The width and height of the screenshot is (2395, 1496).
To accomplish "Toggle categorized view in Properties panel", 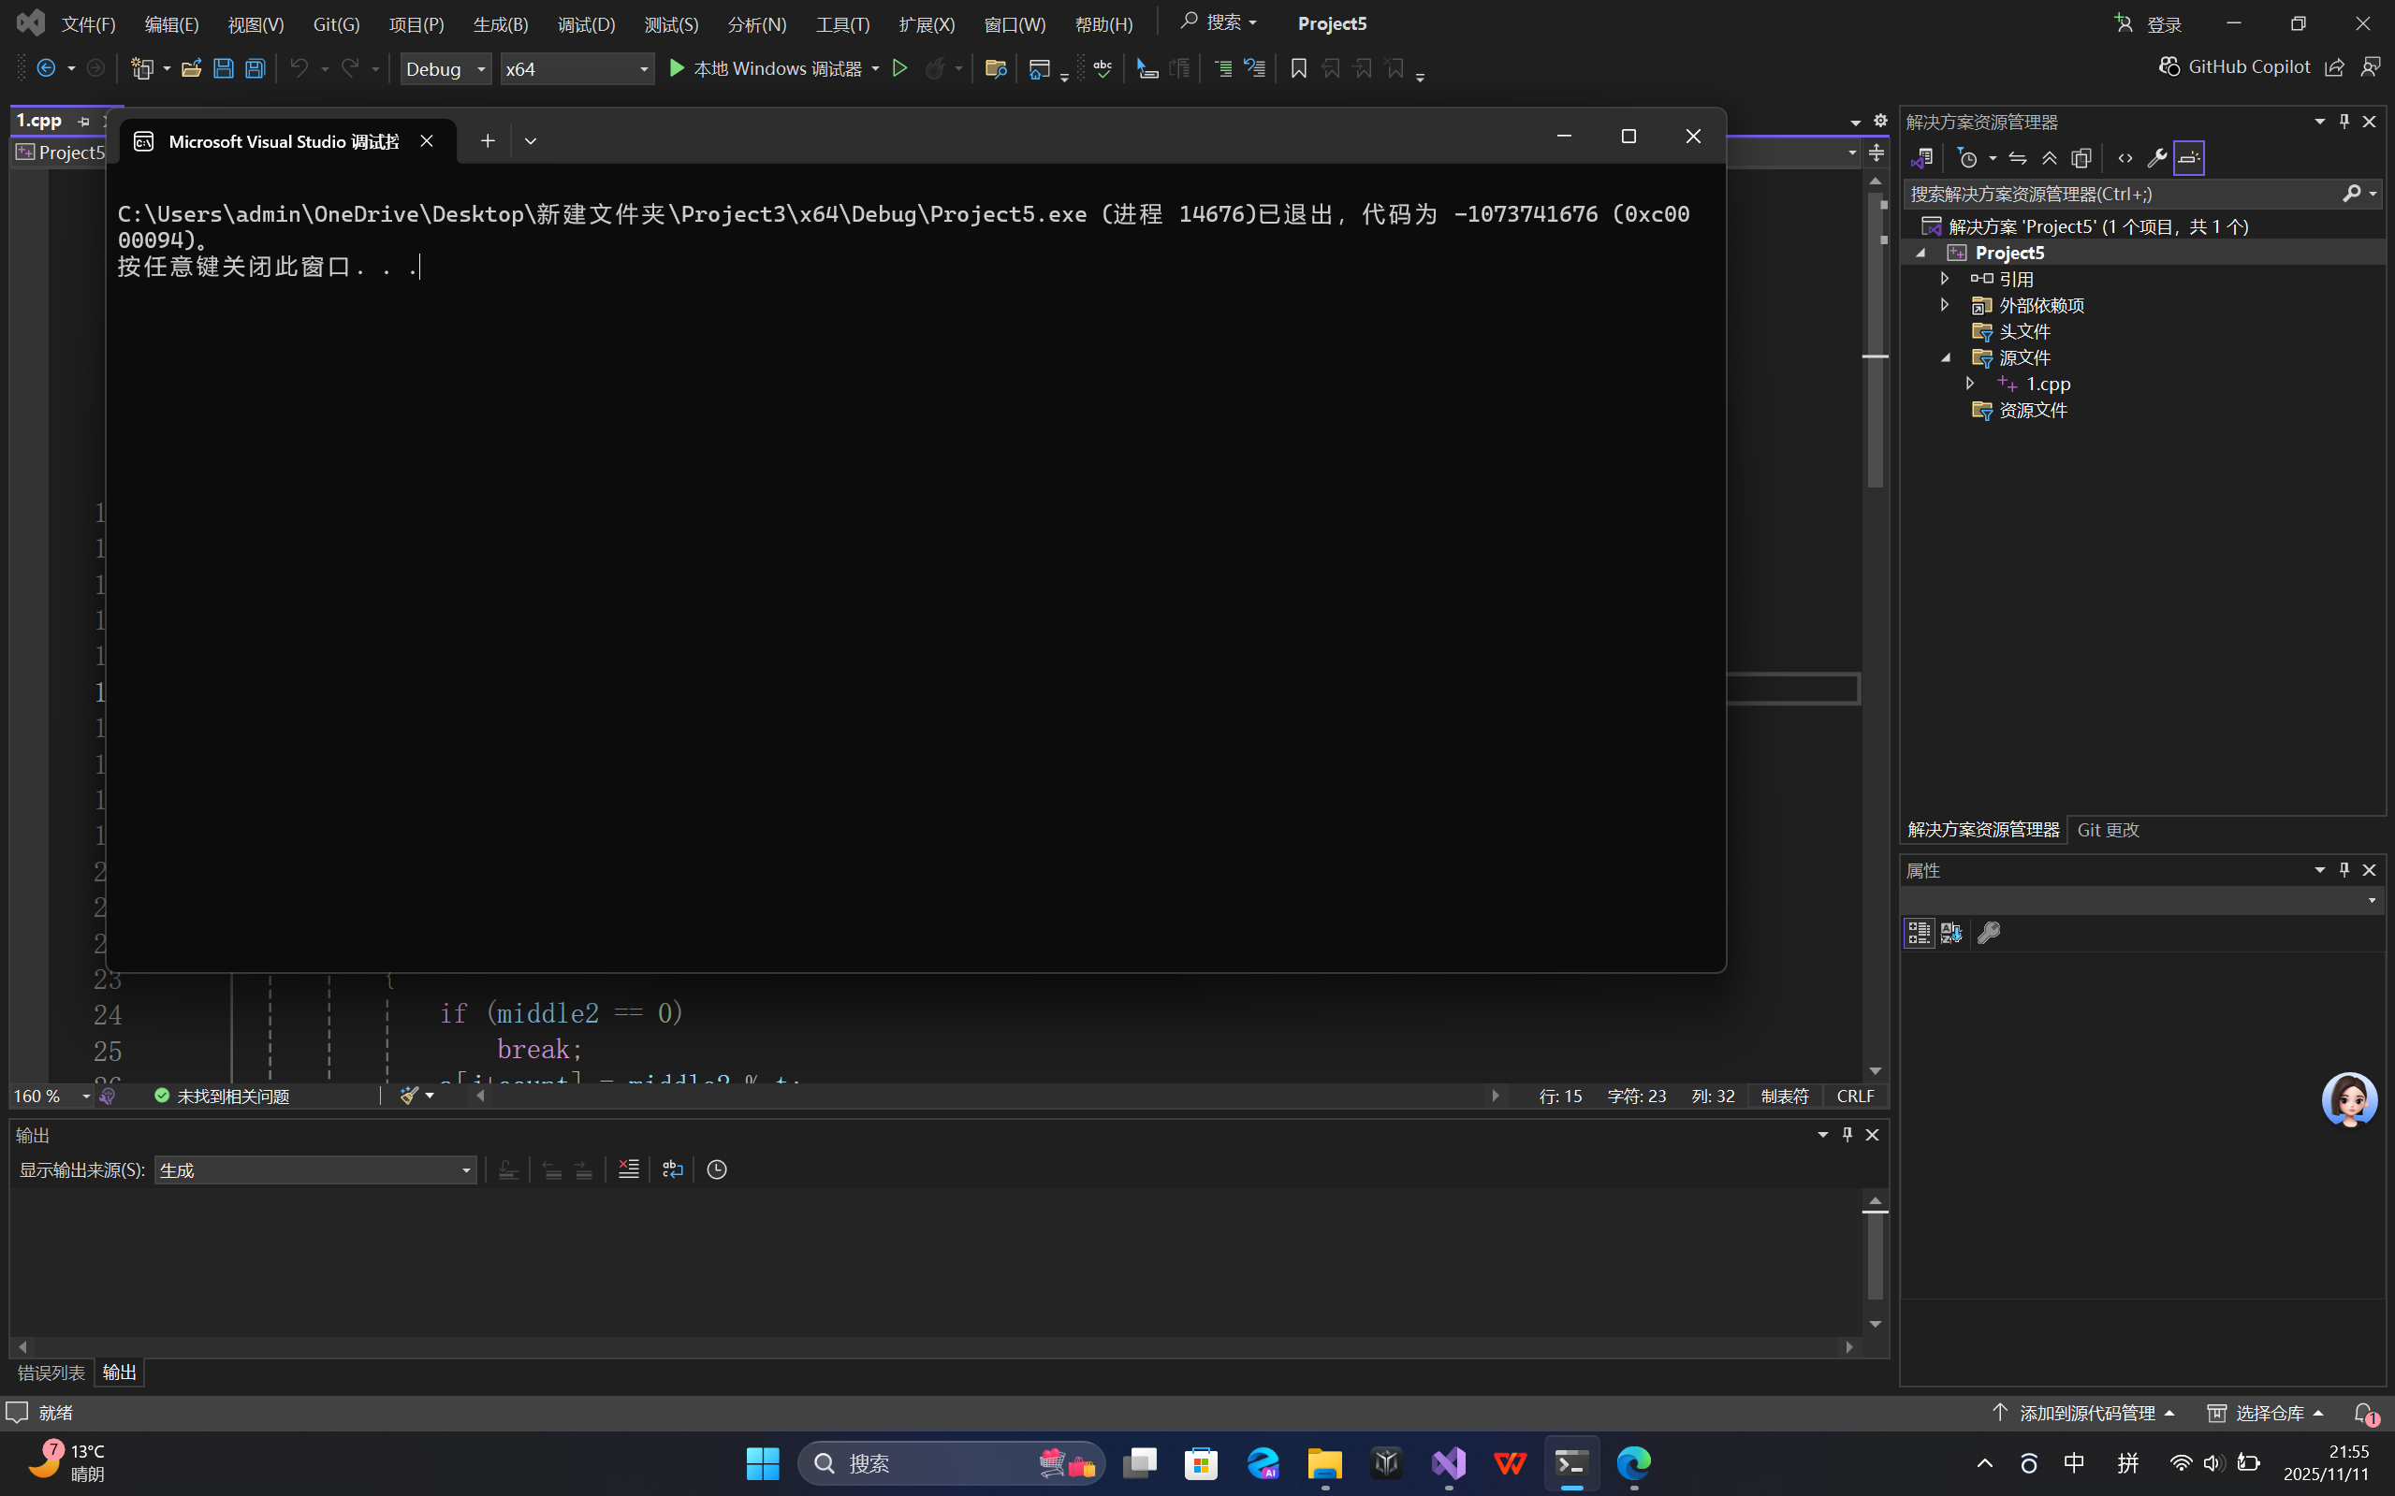I will point(1919,932).
